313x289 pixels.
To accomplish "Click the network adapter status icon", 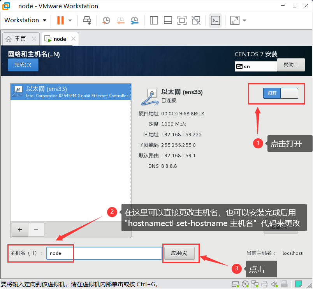I will [255, 284].
